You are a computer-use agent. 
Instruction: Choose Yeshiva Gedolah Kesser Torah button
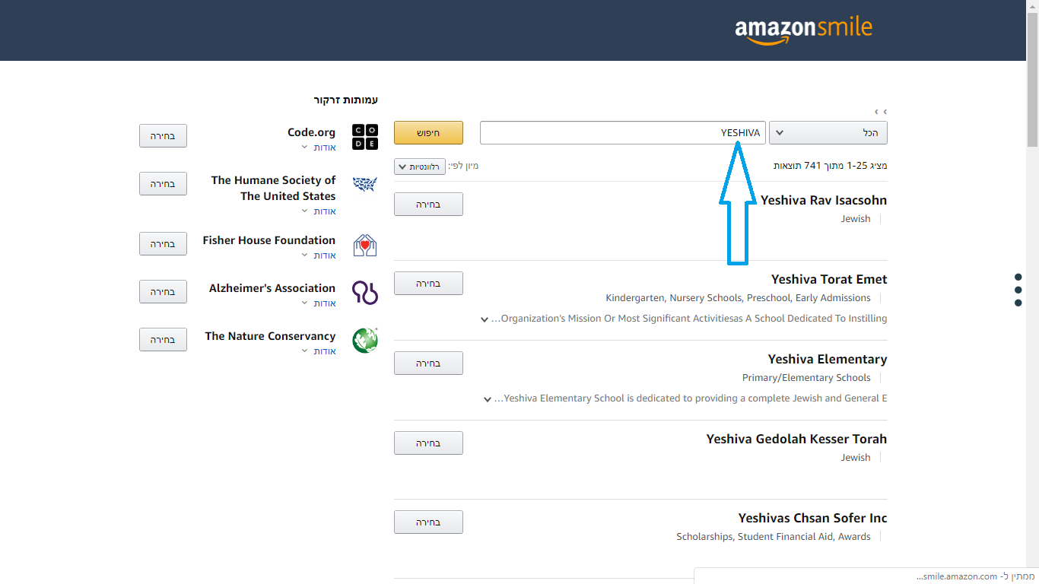tap(428, 443)
